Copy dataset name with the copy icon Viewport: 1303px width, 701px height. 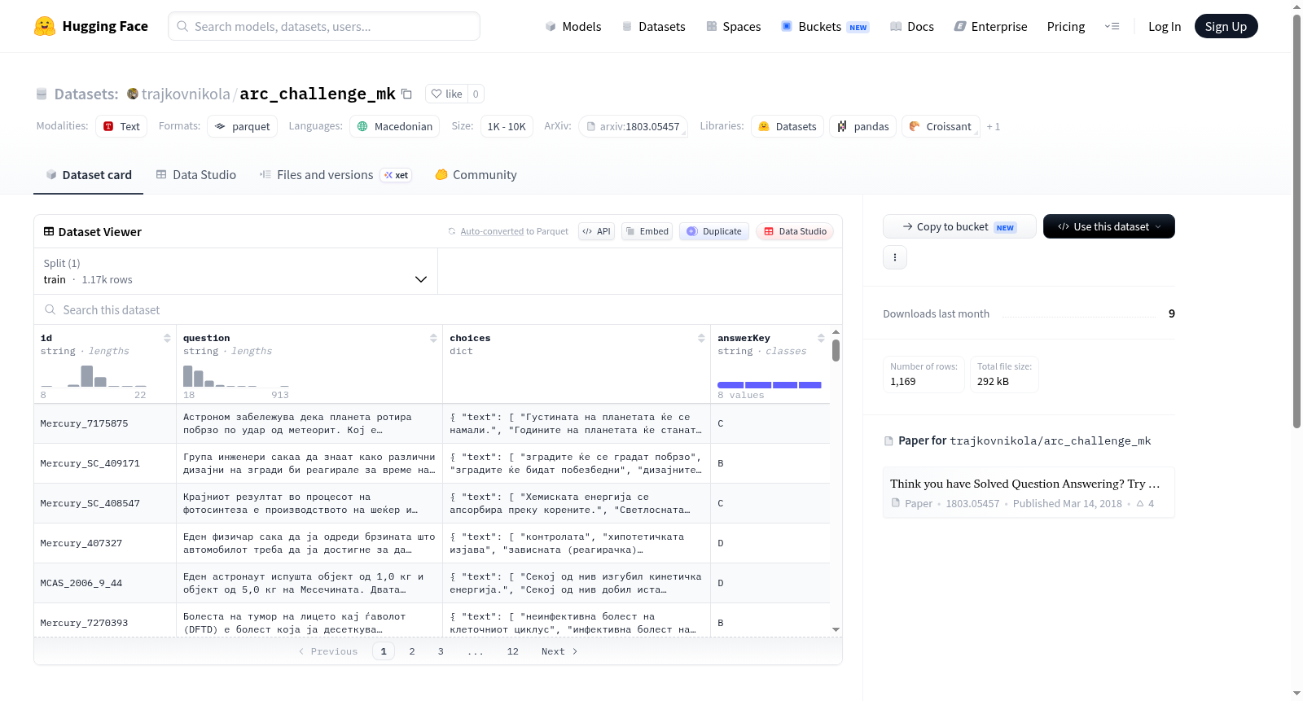pyautogui.click(x=406, y=94)
